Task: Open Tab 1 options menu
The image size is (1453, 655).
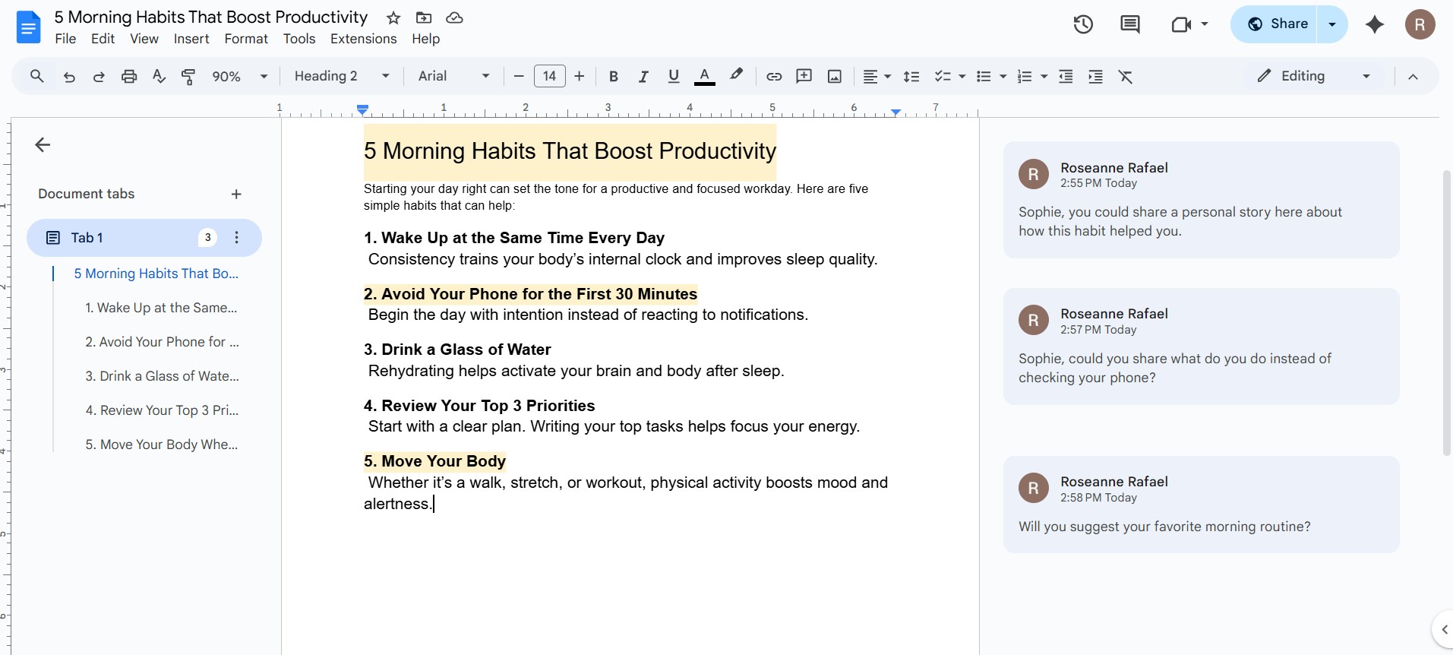Action: click(237, 238)
